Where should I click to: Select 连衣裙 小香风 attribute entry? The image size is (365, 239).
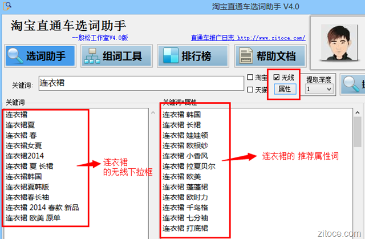pos(185,156)
